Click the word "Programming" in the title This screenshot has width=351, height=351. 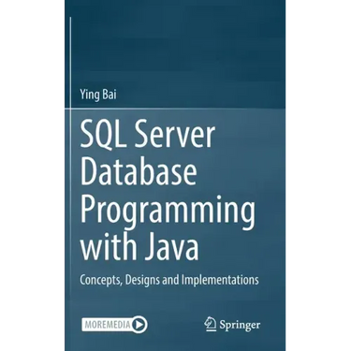click(x=168, y=212)
